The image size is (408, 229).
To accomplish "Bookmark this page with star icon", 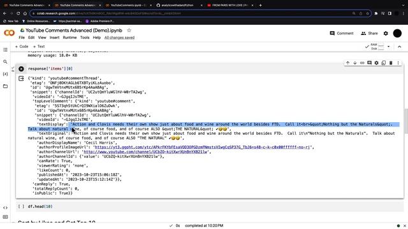I will coord(367,13).
